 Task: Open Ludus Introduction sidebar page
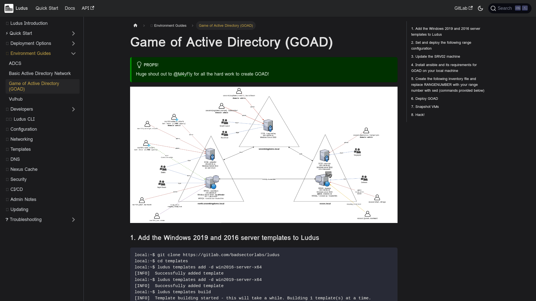[42, 23]
